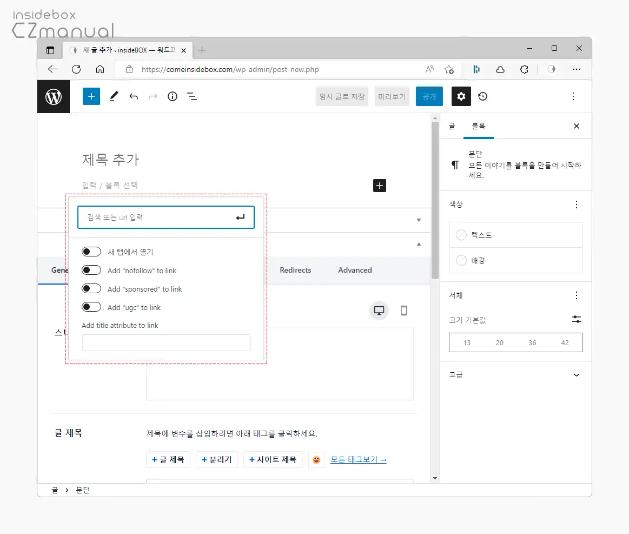Redo the last undone action
This screenshot has height=534, width=629.
(x=153, y=96)
